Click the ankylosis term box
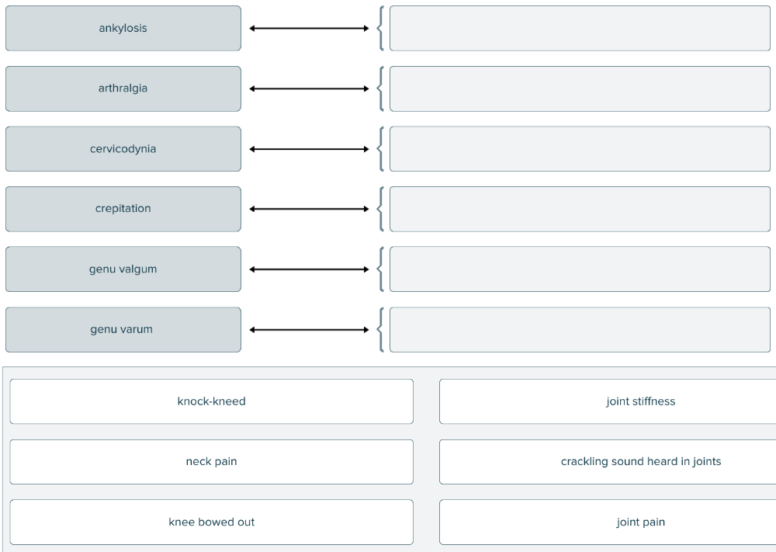 click(x=123, y=29)
